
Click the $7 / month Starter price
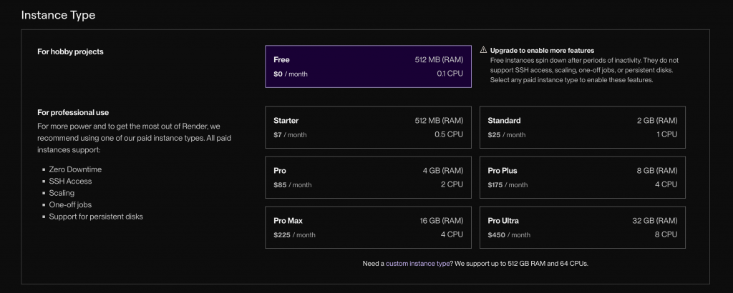290,134
